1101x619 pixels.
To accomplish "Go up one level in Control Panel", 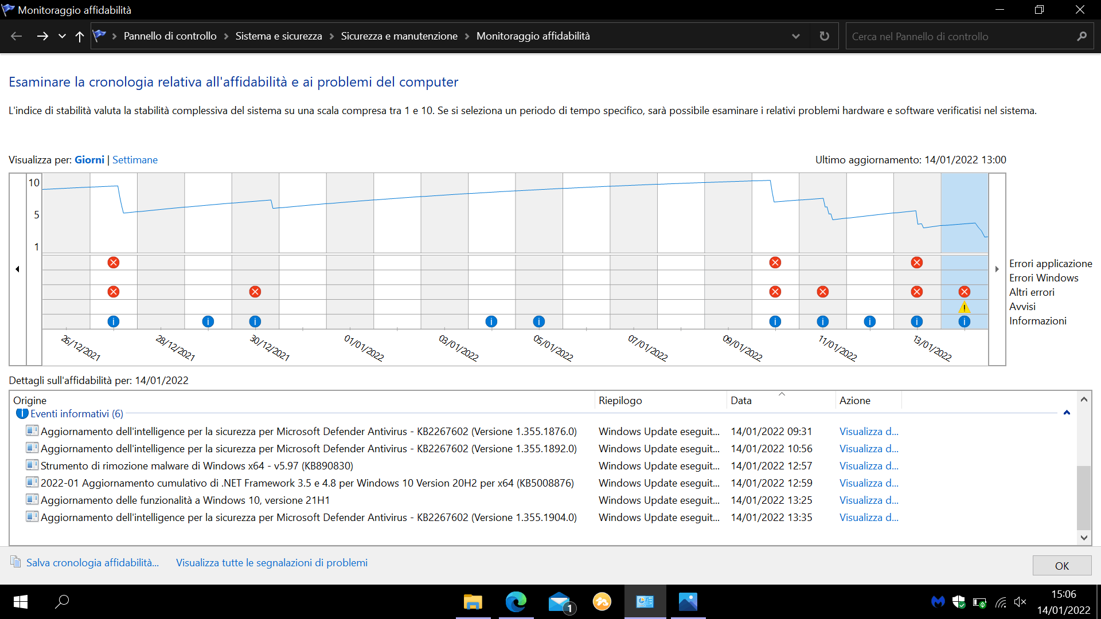I will [80, 36].
